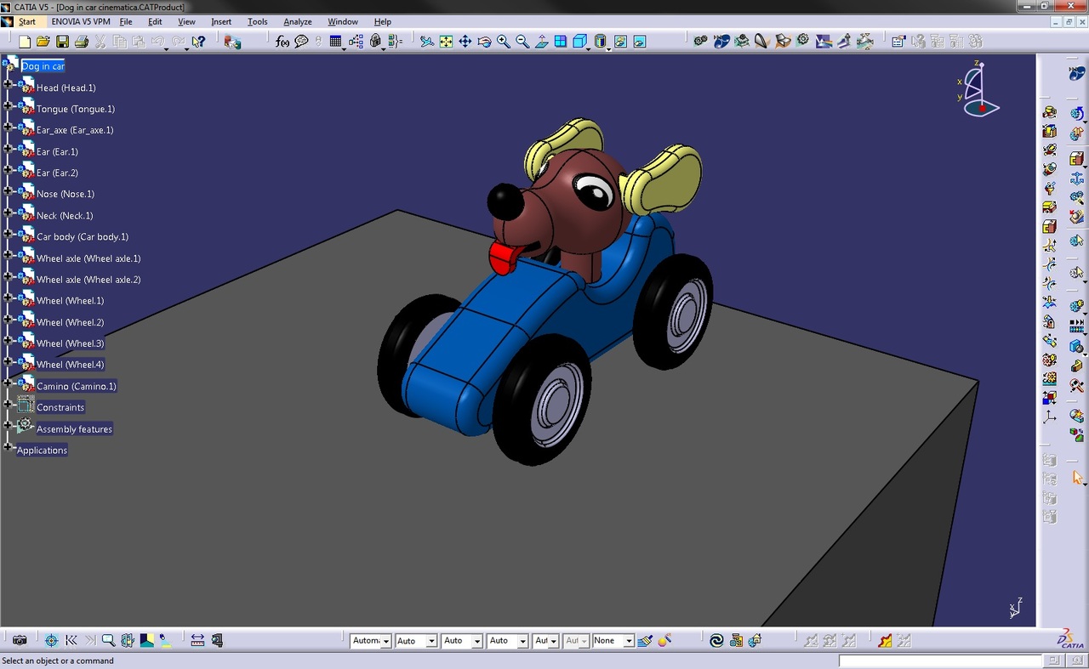1089x669 pixels.
Task: Choose the Isometric View cube icon
Action: pos(579,41)
